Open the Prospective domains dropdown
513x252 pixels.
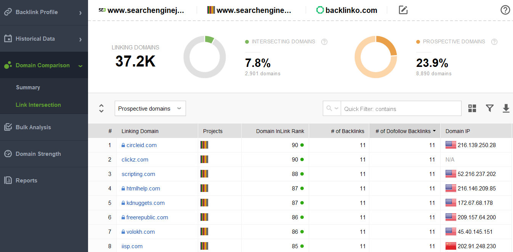pos(150,109)
